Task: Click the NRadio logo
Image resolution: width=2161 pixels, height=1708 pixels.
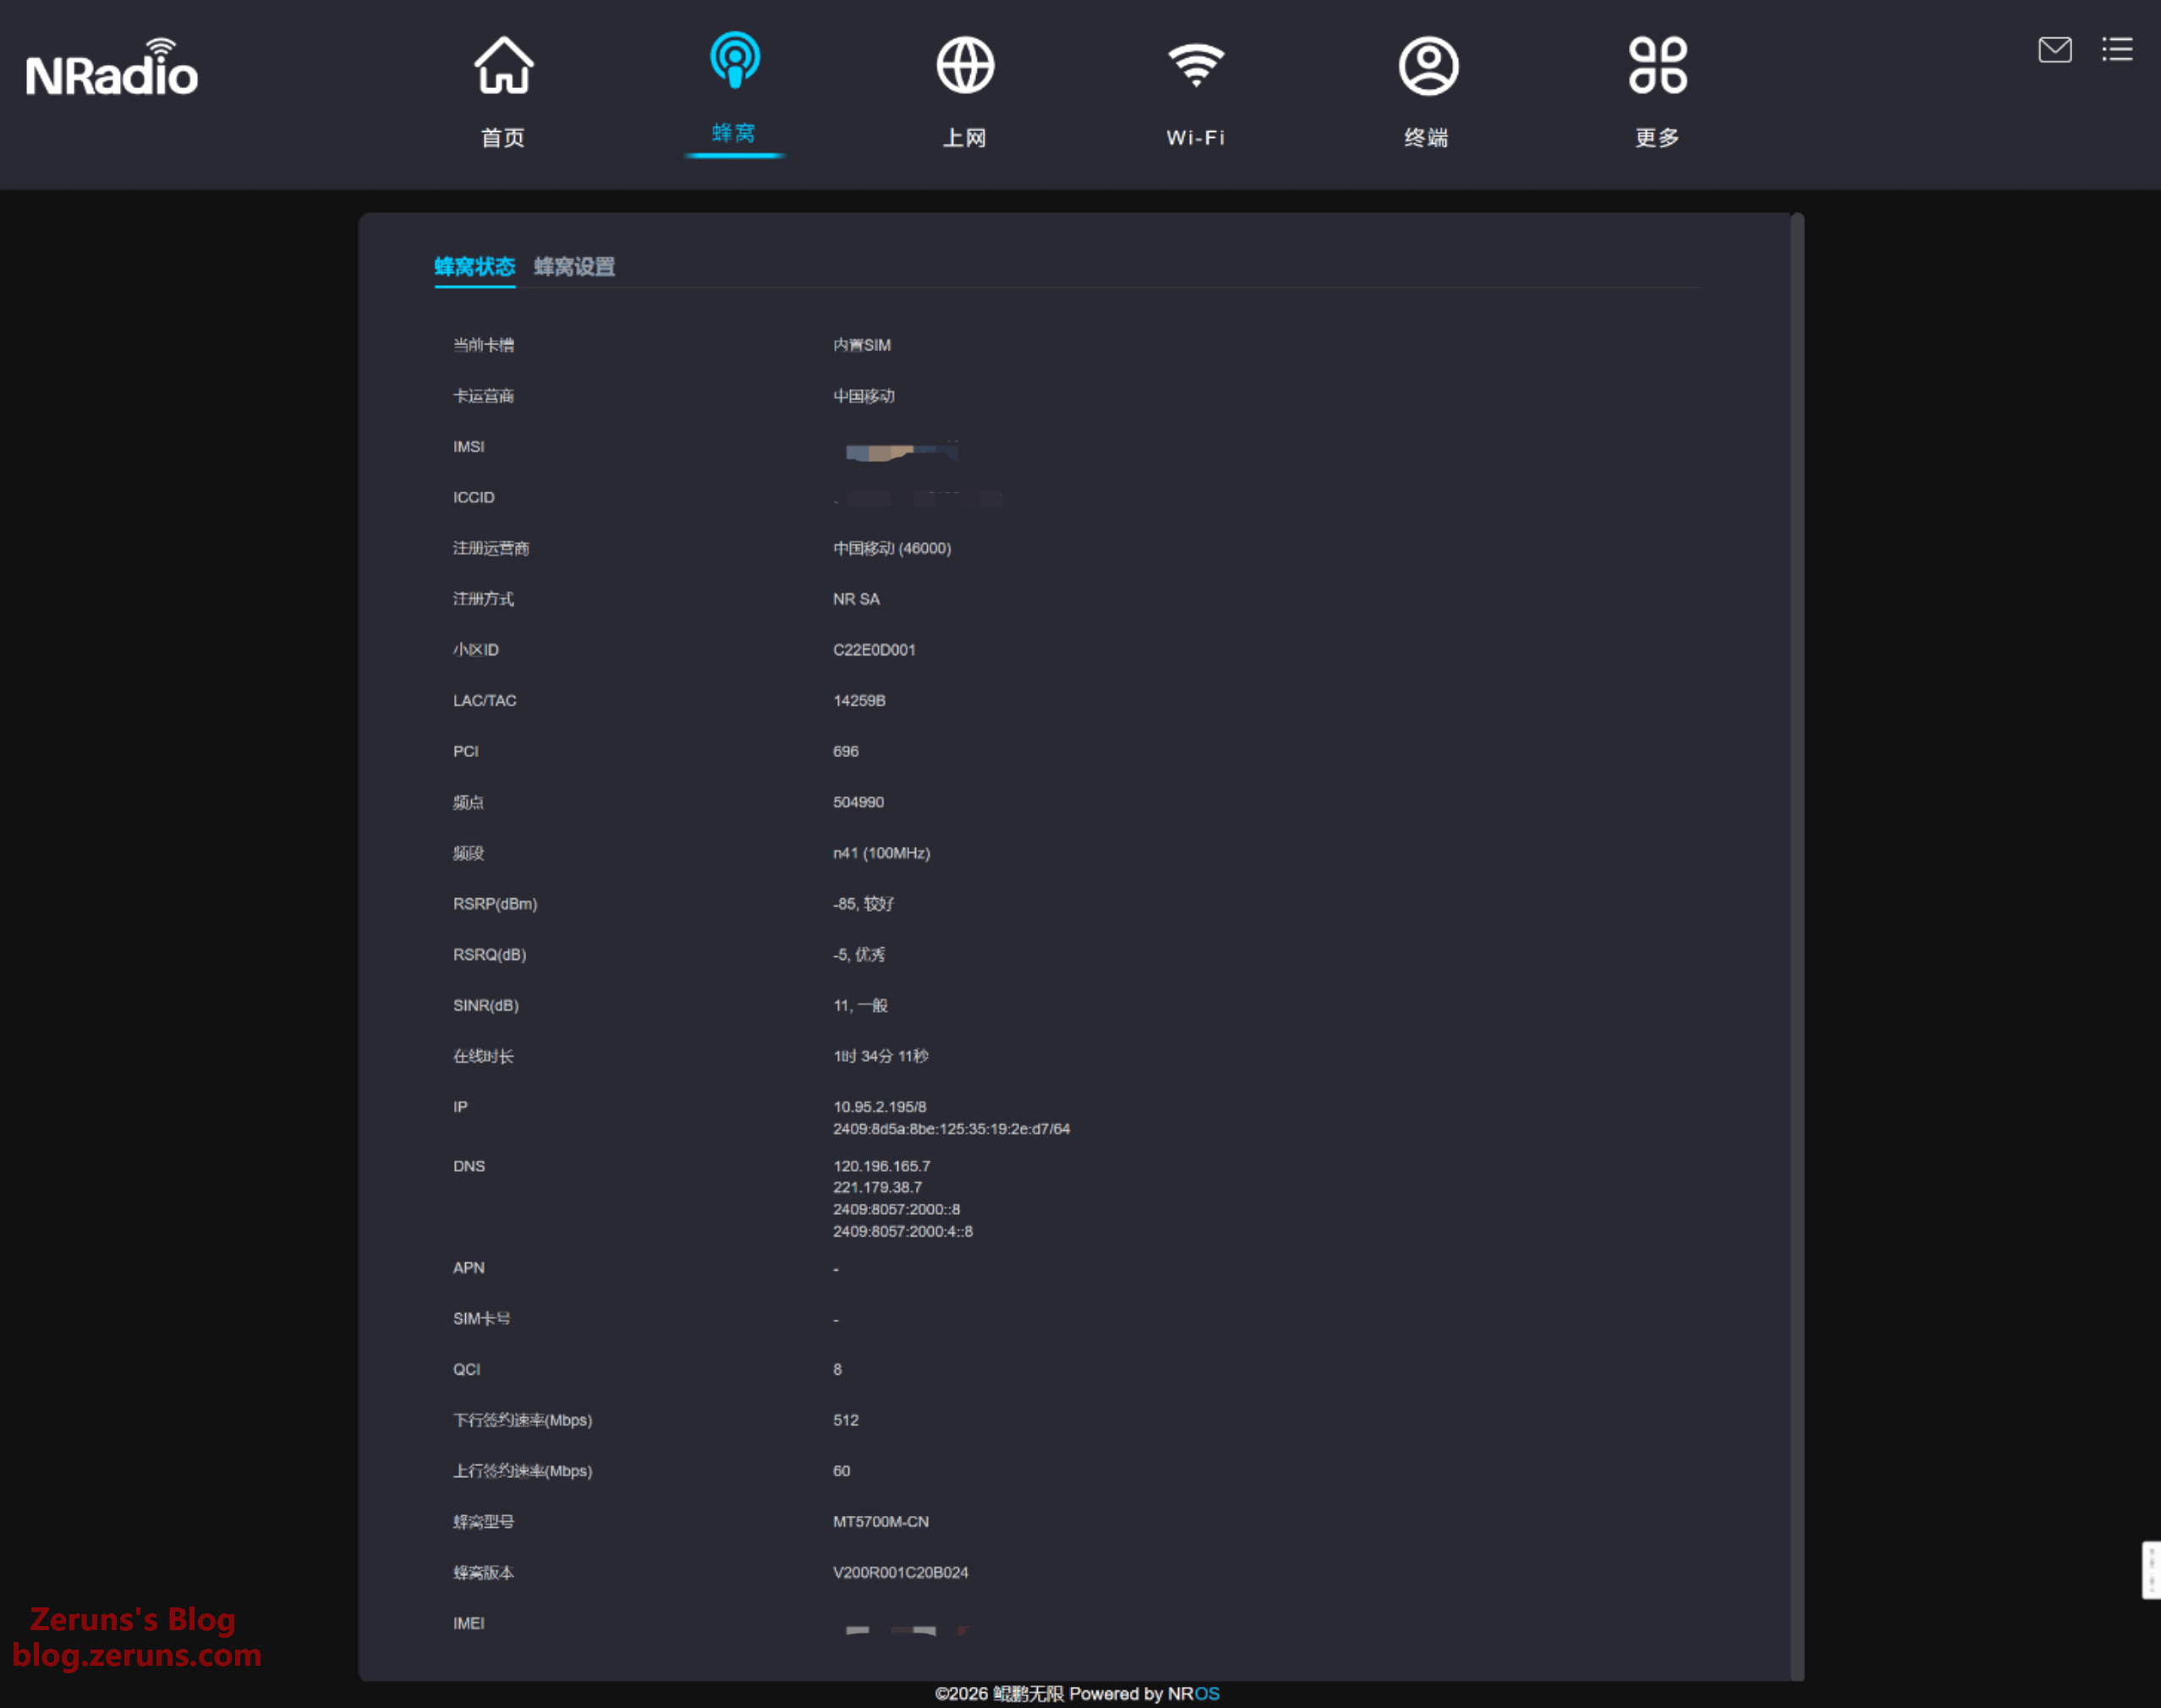Action: click(112, 70)
